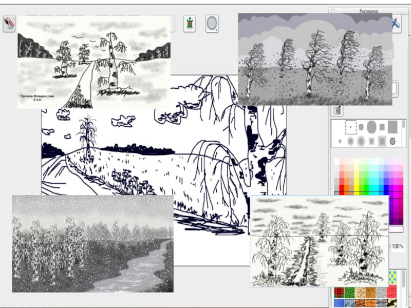This screenshot has height=308, width=411.
Task: Choose the green grass texture
Action: [349, 293]
